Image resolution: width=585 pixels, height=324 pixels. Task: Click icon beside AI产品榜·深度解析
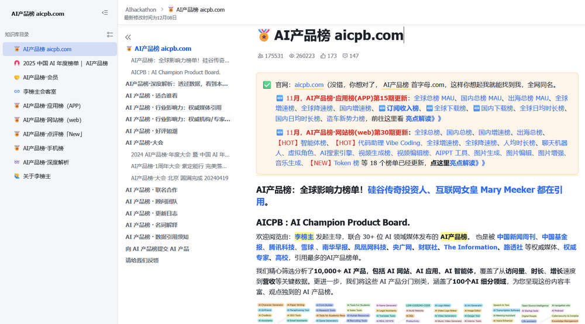(17, 162)
